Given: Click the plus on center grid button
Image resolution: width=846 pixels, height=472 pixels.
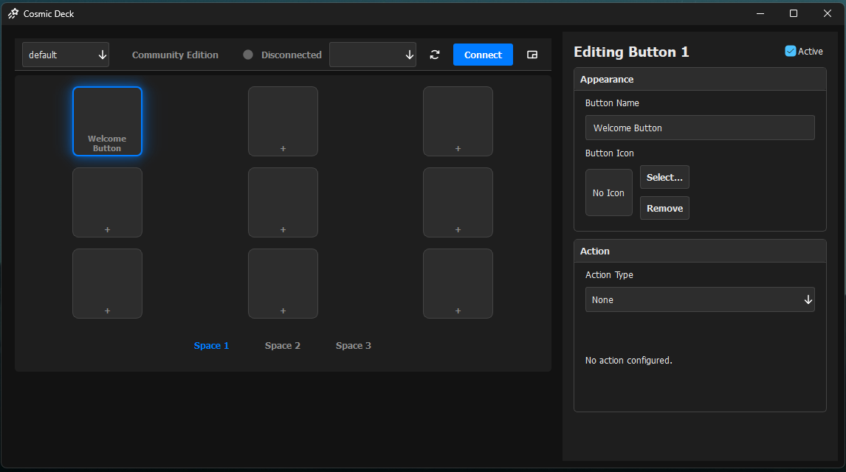Looking at the screenshot, I should 283,229.
